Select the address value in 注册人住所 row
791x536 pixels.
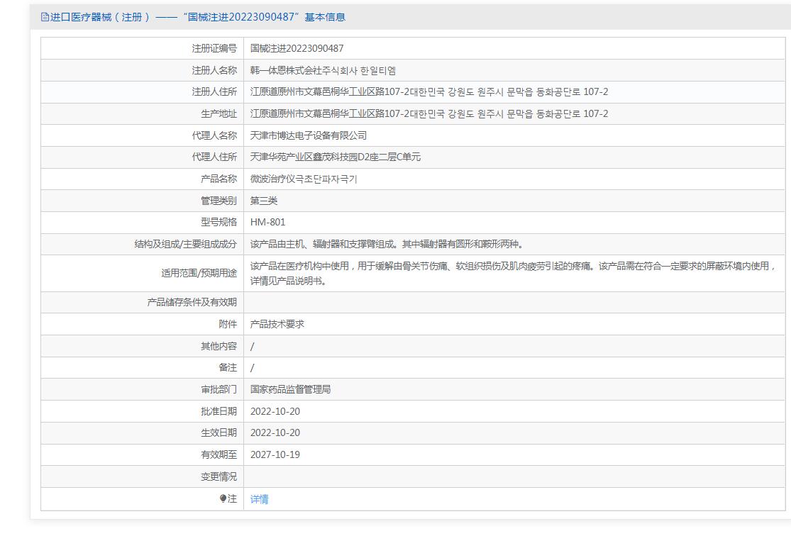(x=428, y=91)
